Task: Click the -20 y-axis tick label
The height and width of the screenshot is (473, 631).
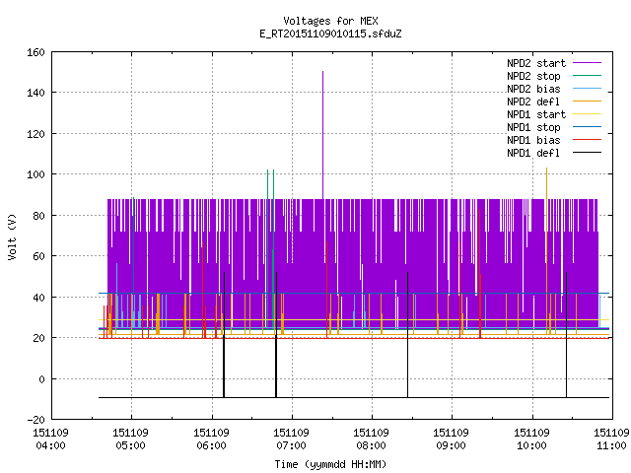Action: (x=35, y=420)
